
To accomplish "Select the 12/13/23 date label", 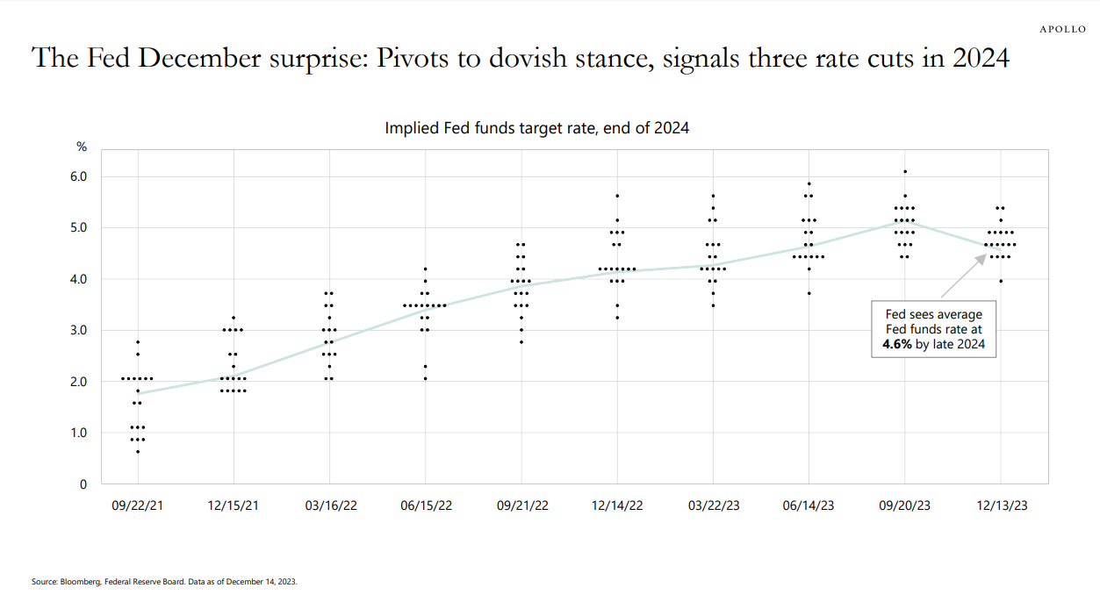I will pyautogui.click(x=1000, y=505).
